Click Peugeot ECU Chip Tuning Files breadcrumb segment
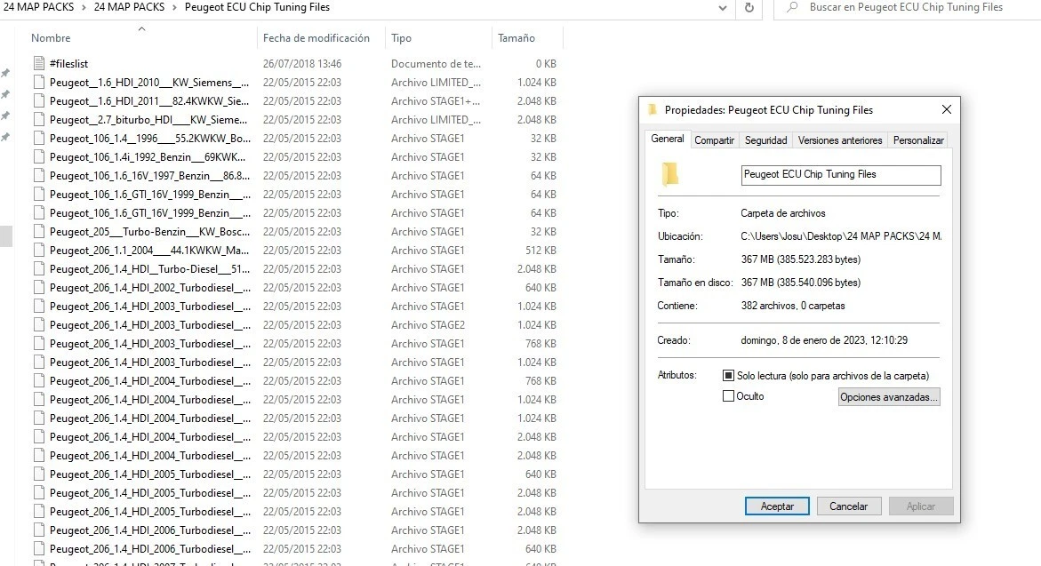This screenshot has width=1041, height=566. (x=257, y=7)
